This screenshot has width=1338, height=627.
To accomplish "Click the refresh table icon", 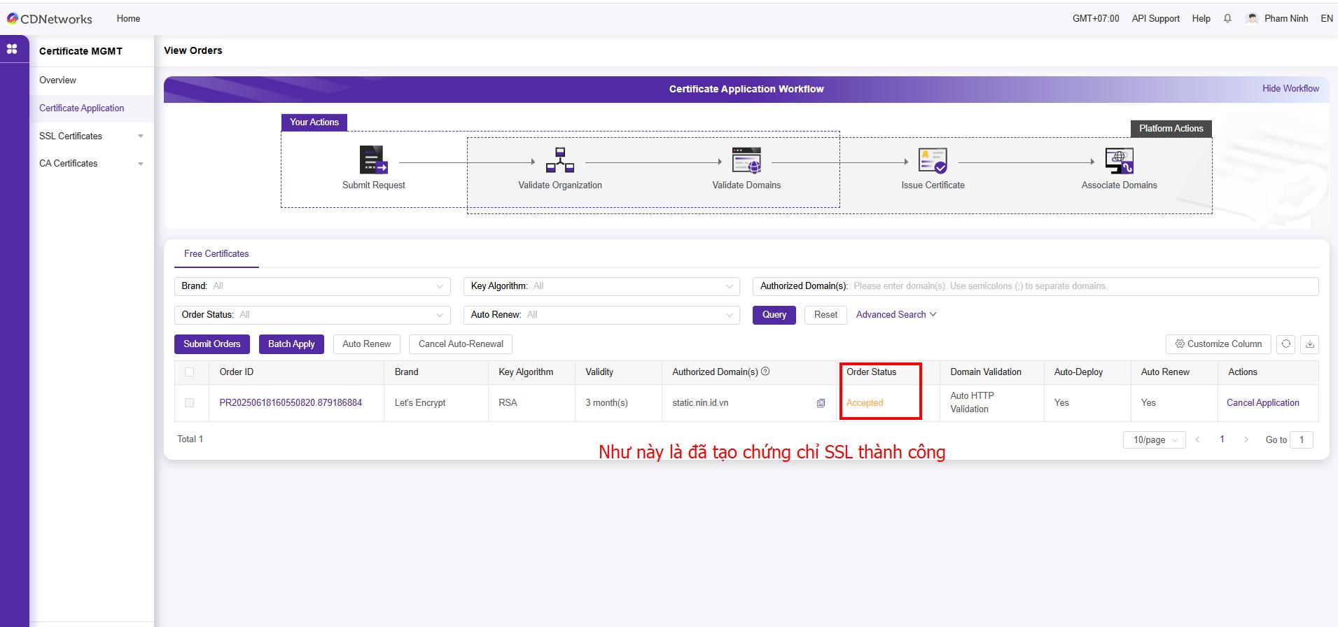I will tap(1285, 344).
